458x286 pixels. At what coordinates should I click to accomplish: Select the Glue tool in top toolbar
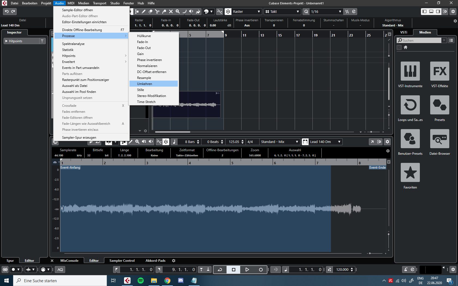click(164, 11)
